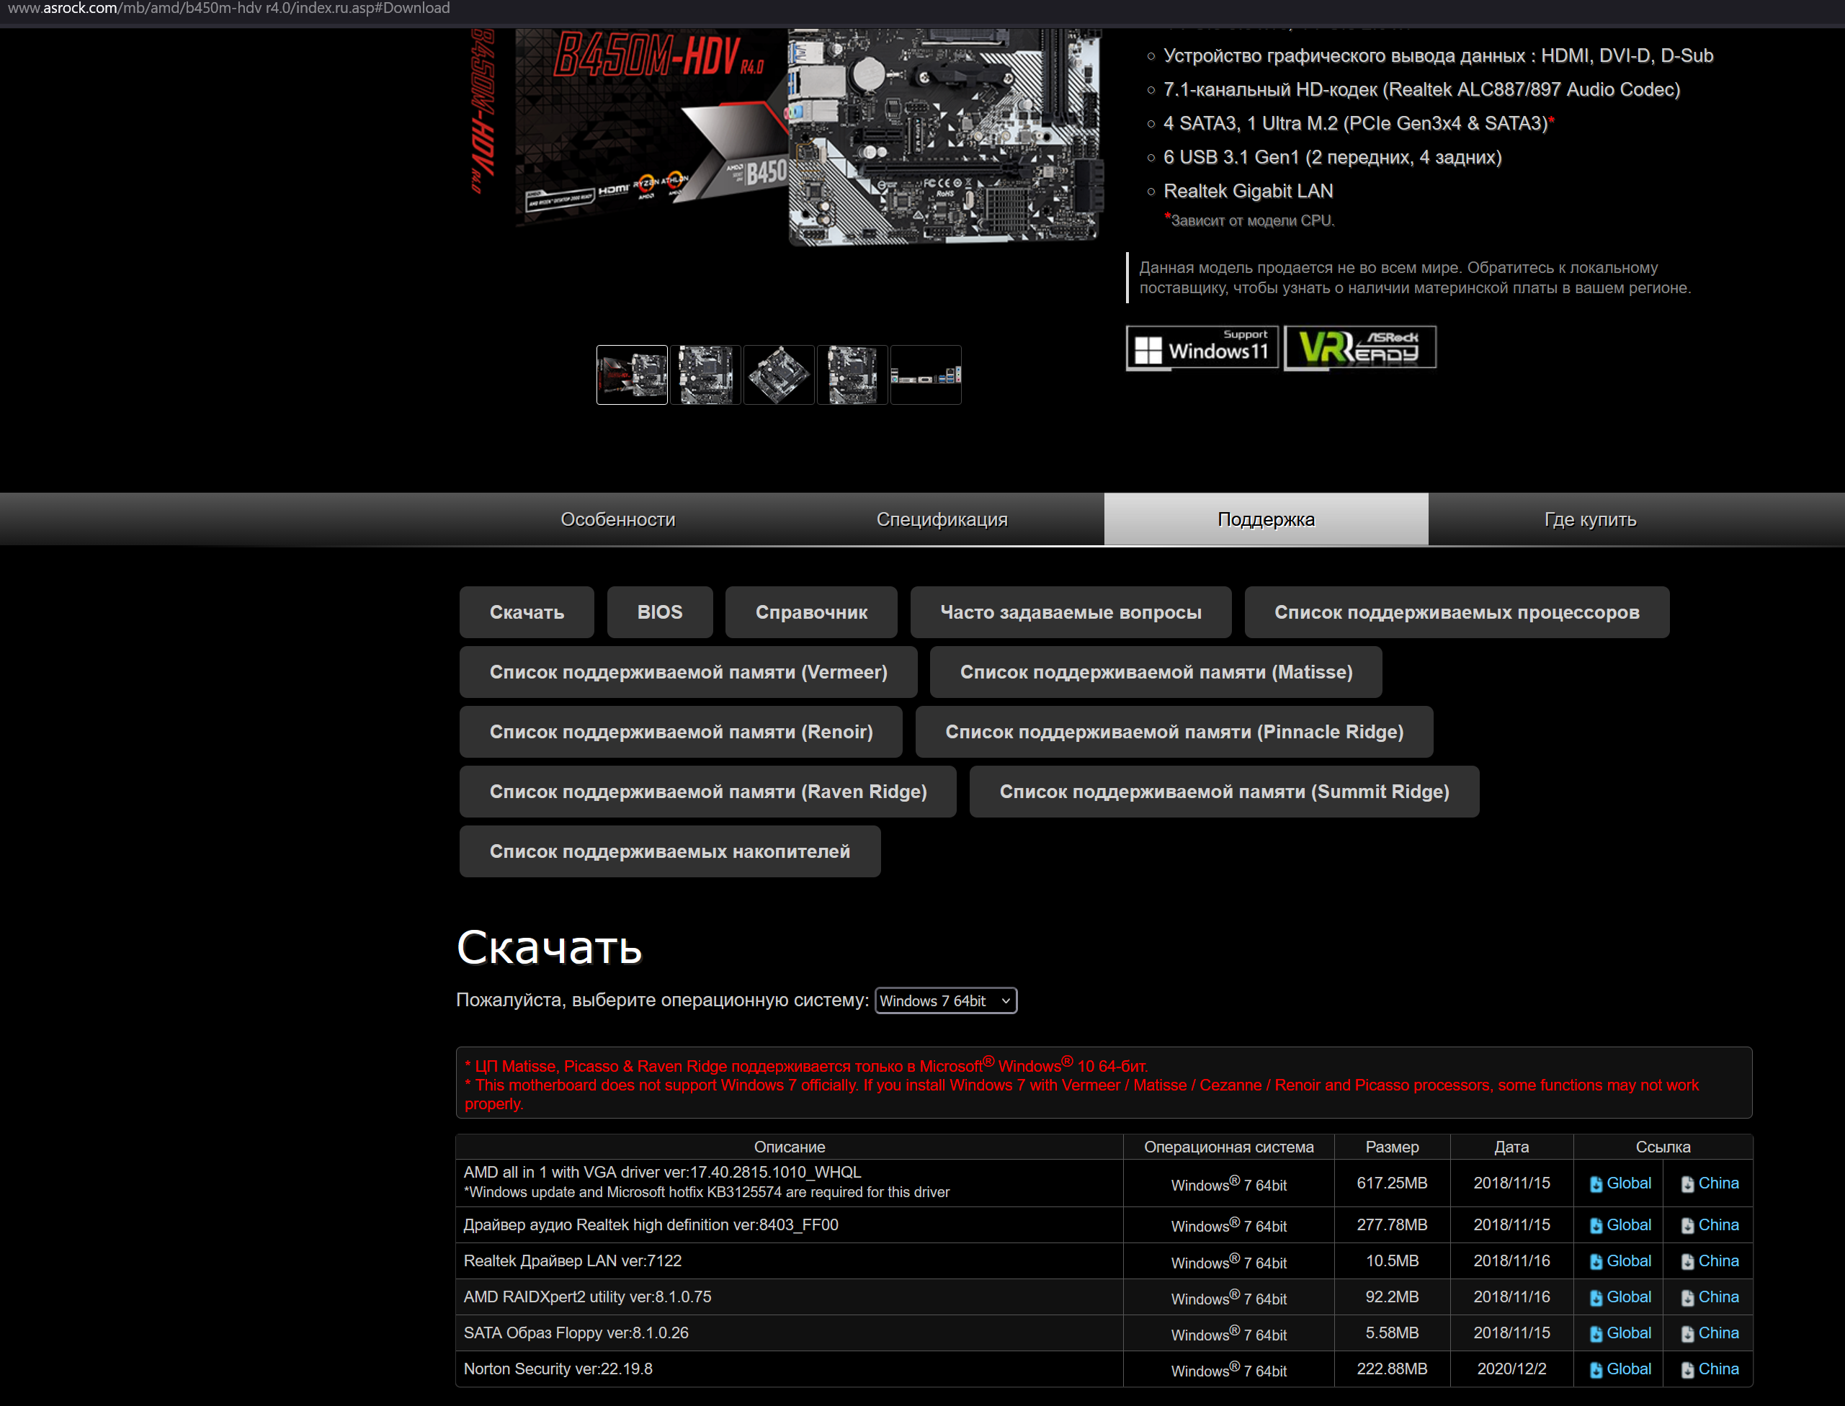Click the '6 USB 3.1 Gen1' feature line

click(x=1333, y=157)
